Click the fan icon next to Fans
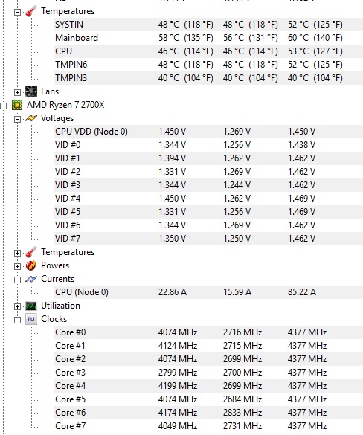The width and height of the screenshot is (363, 435). point(31,91)
